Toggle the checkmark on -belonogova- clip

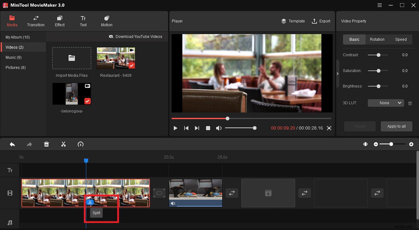87,101
